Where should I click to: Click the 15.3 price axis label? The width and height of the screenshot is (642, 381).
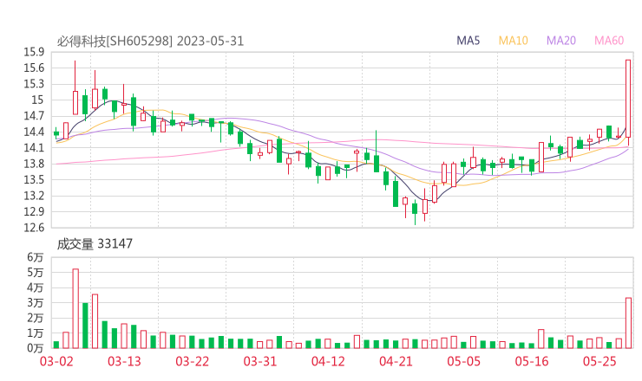pos(34,84)
